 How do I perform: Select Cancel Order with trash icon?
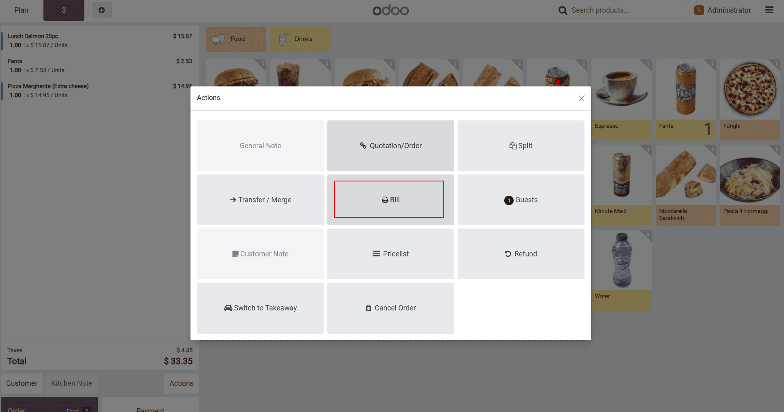pos(390,308)
